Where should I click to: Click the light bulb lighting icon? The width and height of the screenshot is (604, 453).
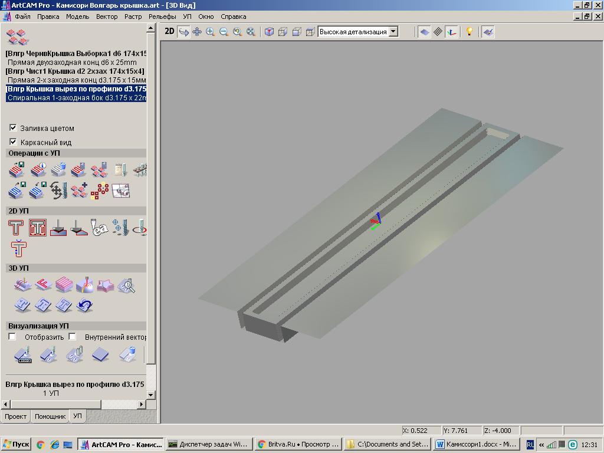(x=470, y=32)
